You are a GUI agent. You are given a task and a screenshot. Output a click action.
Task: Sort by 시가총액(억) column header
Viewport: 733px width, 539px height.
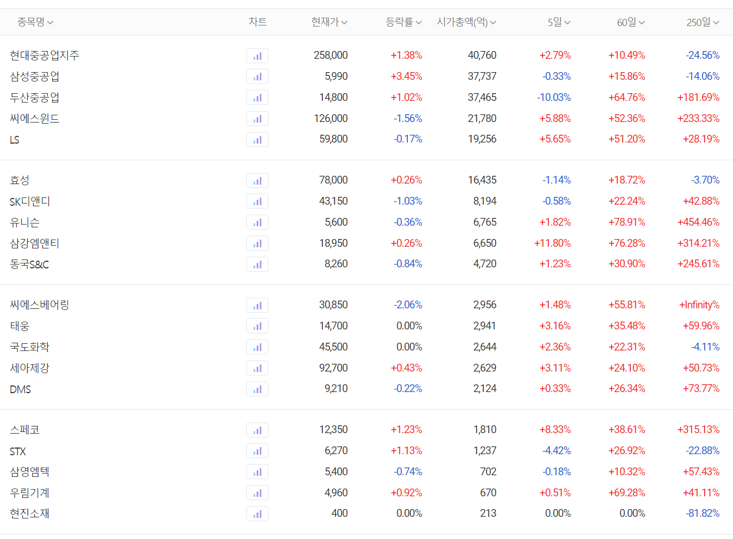[467, 22]
